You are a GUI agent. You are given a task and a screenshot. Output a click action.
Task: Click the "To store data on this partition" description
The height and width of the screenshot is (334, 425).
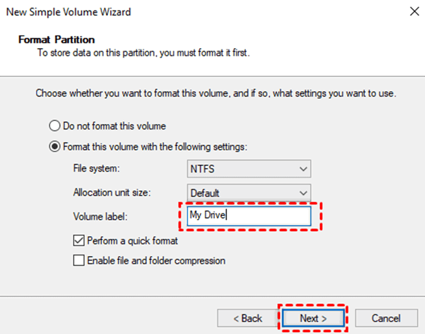point(143,53)
